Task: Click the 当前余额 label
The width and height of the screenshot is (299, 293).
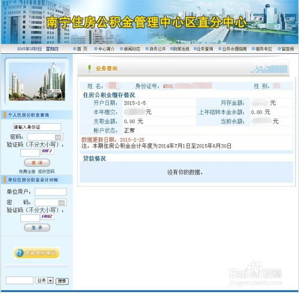Action: tap(233, 121)
